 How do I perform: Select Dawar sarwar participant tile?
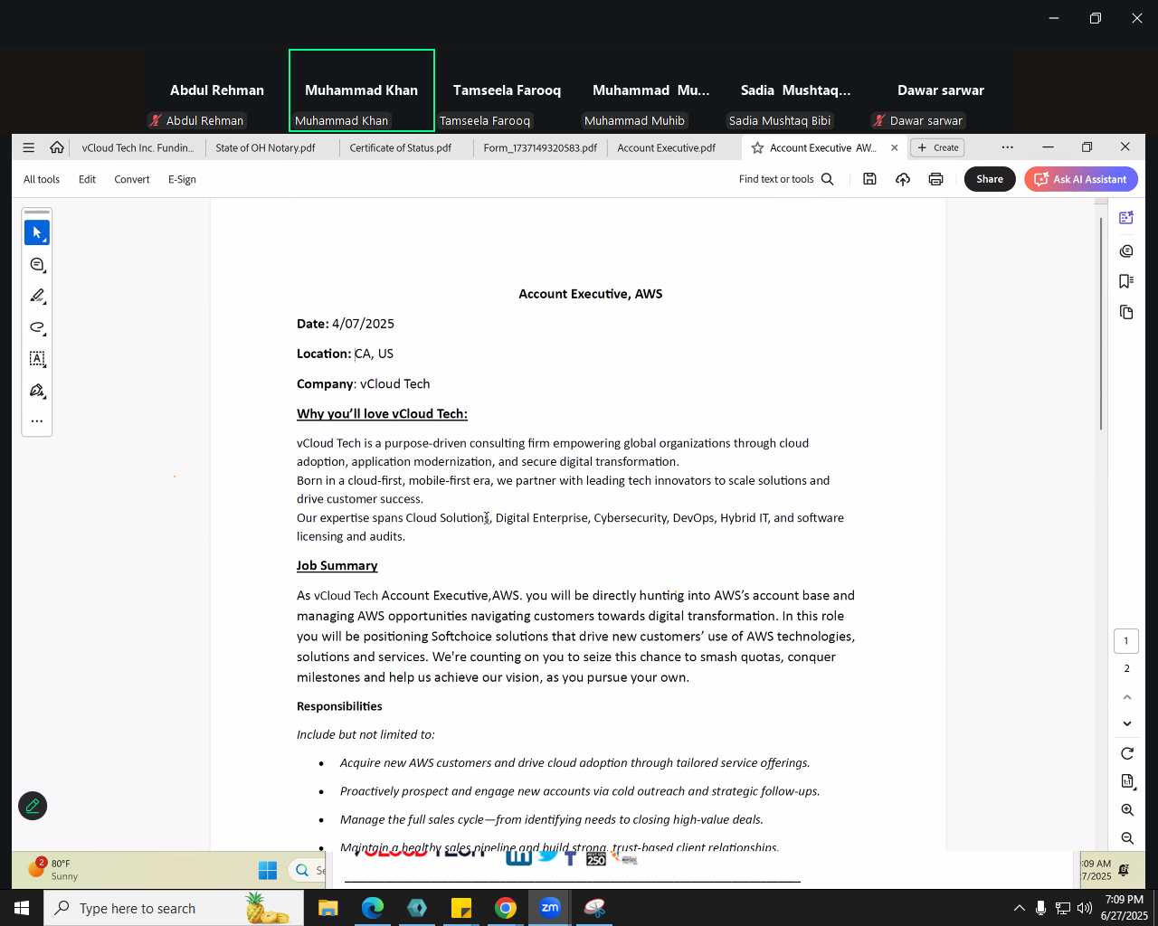[941, 90]
